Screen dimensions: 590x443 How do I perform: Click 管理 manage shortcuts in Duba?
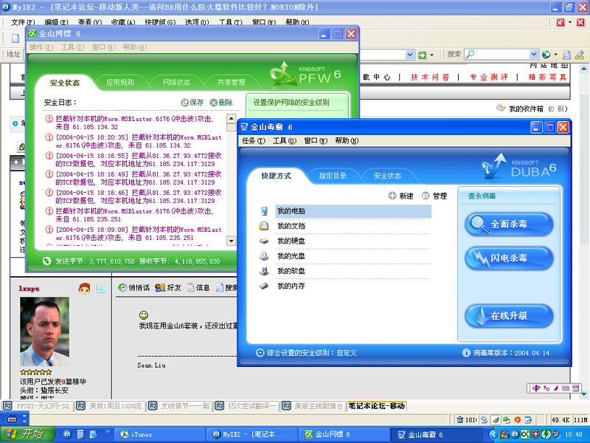[434, 196]
